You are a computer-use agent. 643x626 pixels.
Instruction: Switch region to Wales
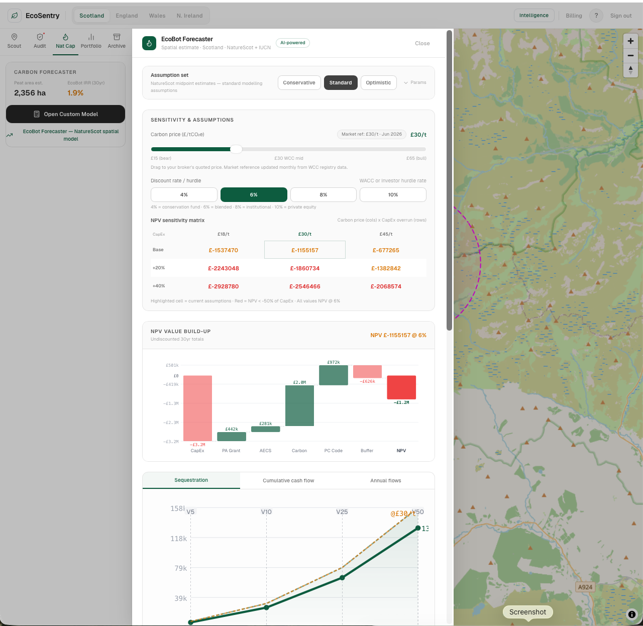(157, 16)
